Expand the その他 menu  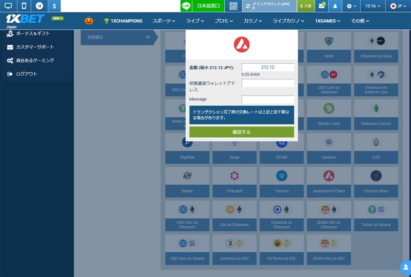pyautogui.click(x=360, y=21)
